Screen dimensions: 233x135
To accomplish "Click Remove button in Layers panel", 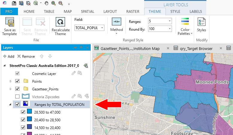I will point(26,56).
